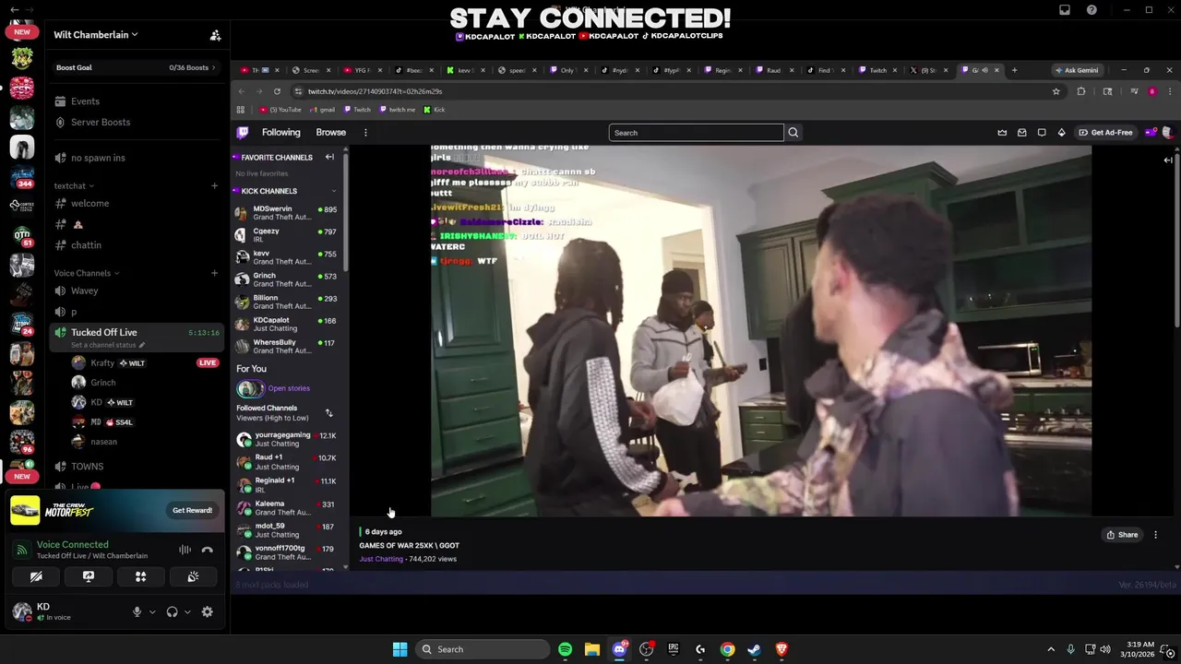Switch to the Twitch browser tab
Viewport: 1181px width, 664px height.
tap(878, 70)
